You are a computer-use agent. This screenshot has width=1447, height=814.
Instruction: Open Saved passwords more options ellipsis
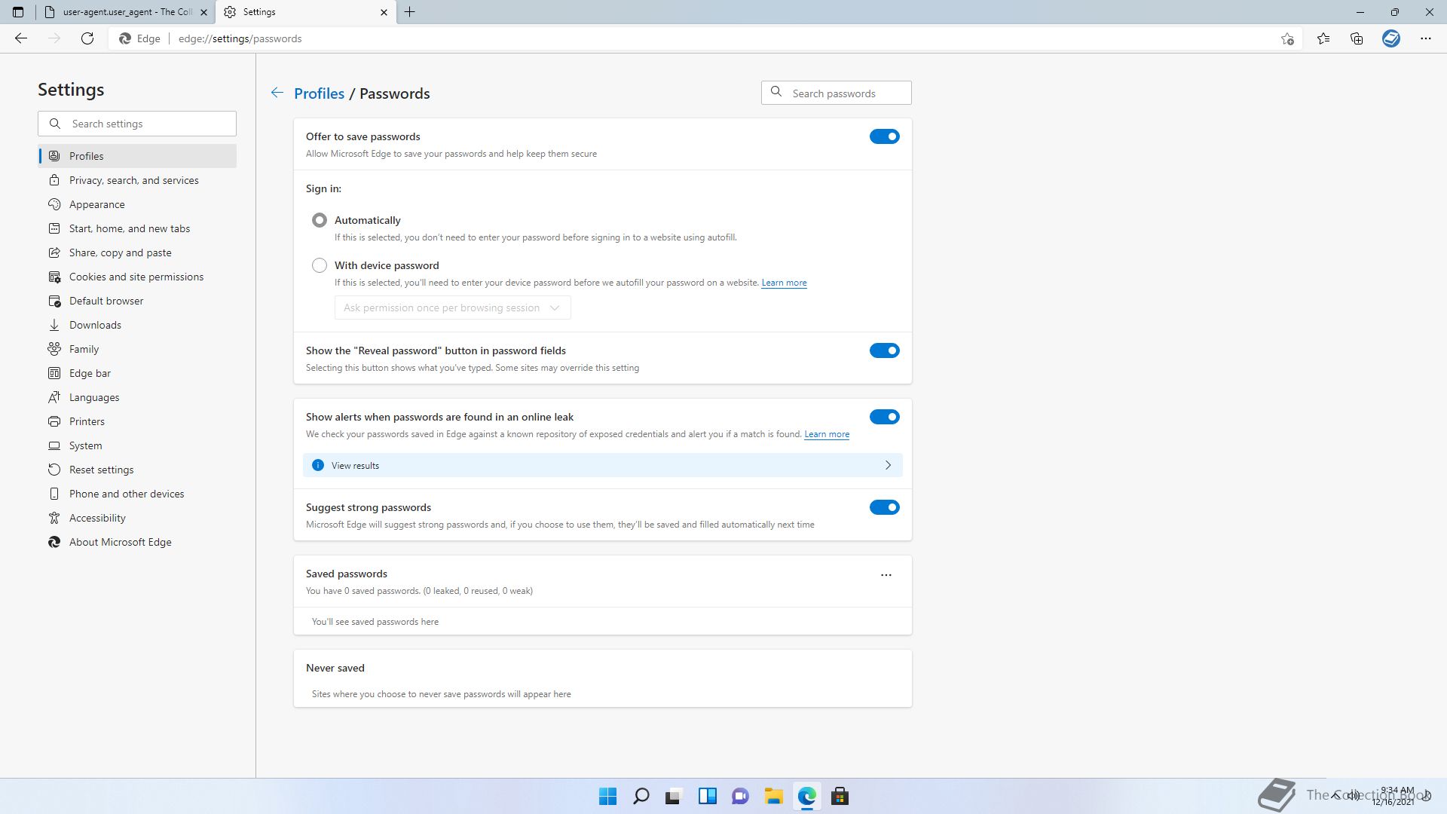coord(886,574)
